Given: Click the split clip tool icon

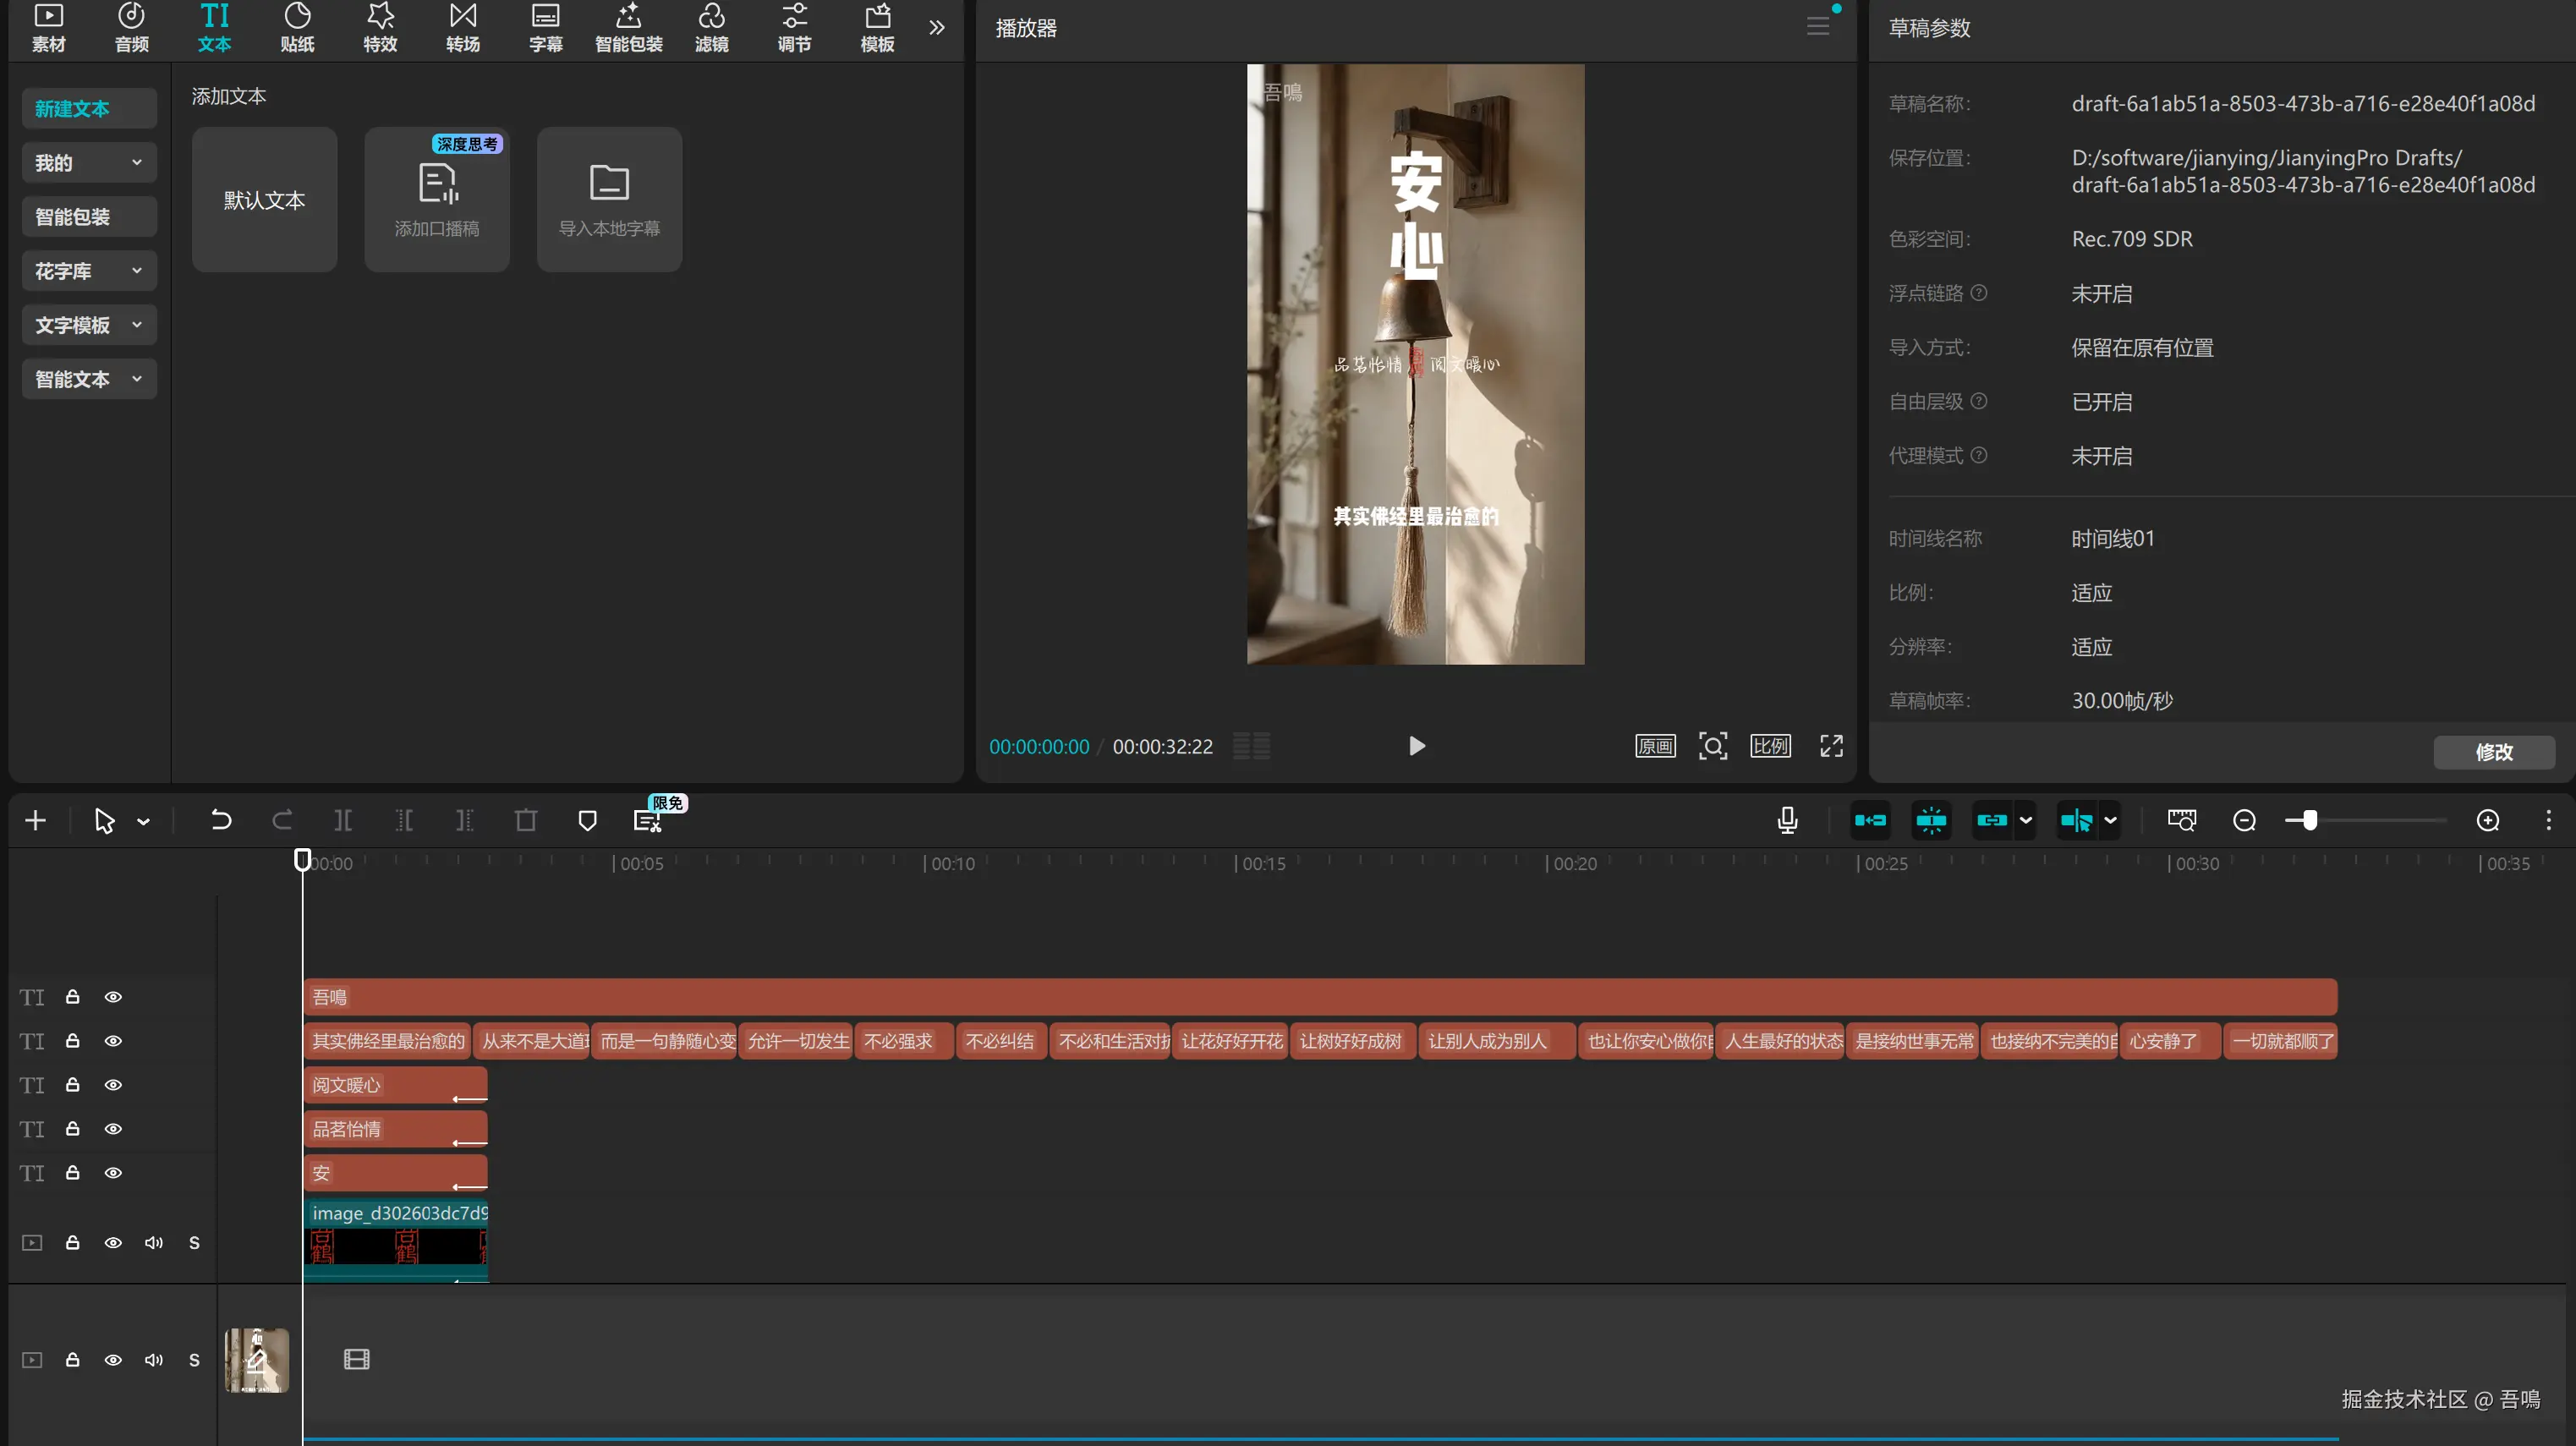Looking at the screenshot, I should coord(343,821).
